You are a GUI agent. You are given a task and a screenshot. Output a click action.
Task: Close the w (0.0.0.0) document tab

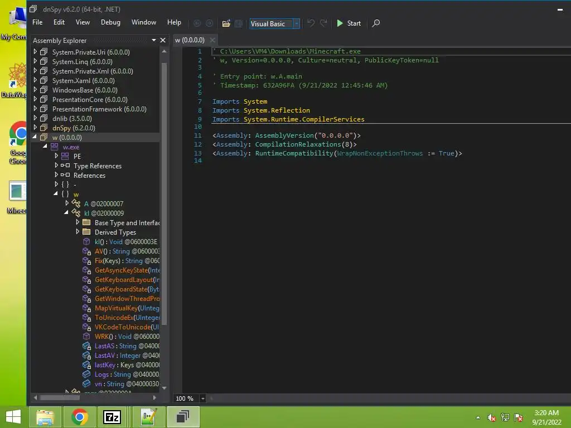pyautogui.click(x=212, y=40)
